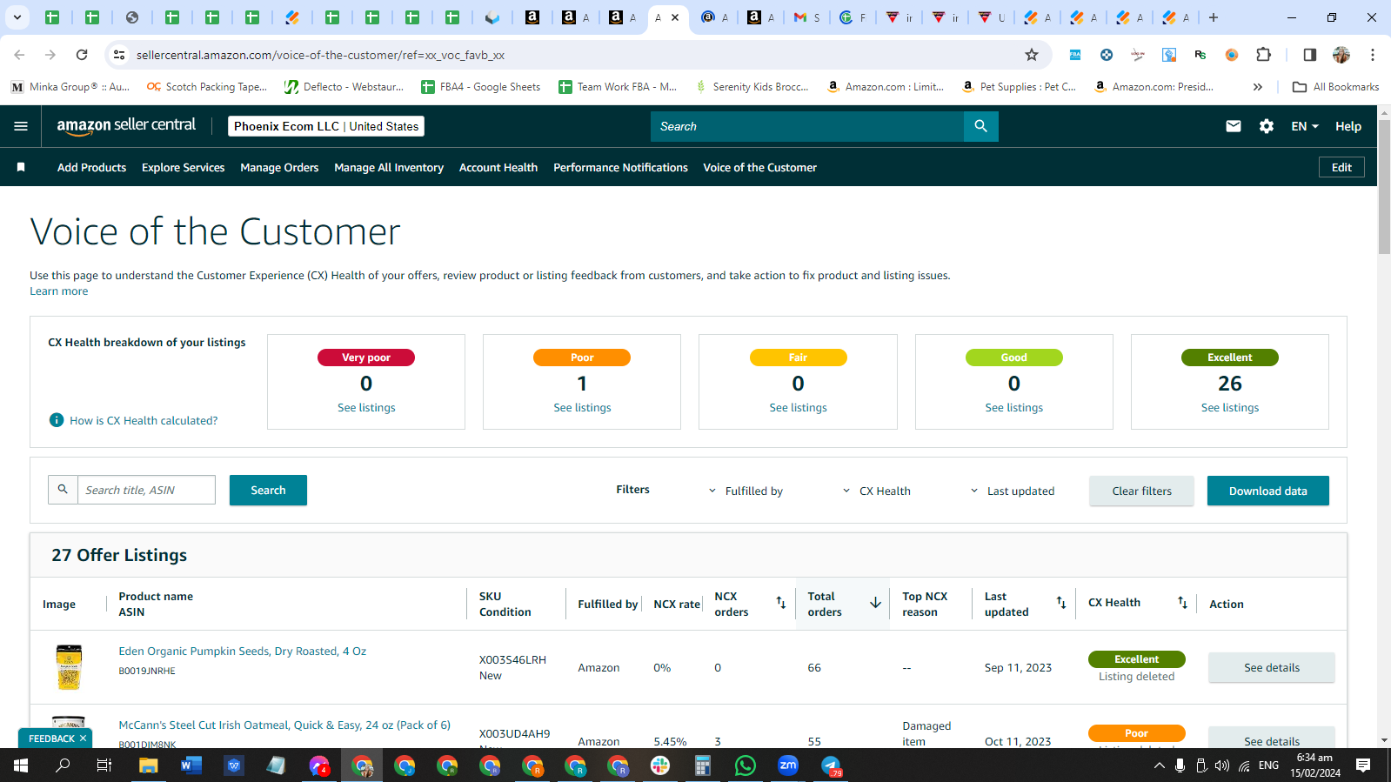
Task: Open Telegram from the taskbar
Action: pyautogui.click(x=831, y=765)
